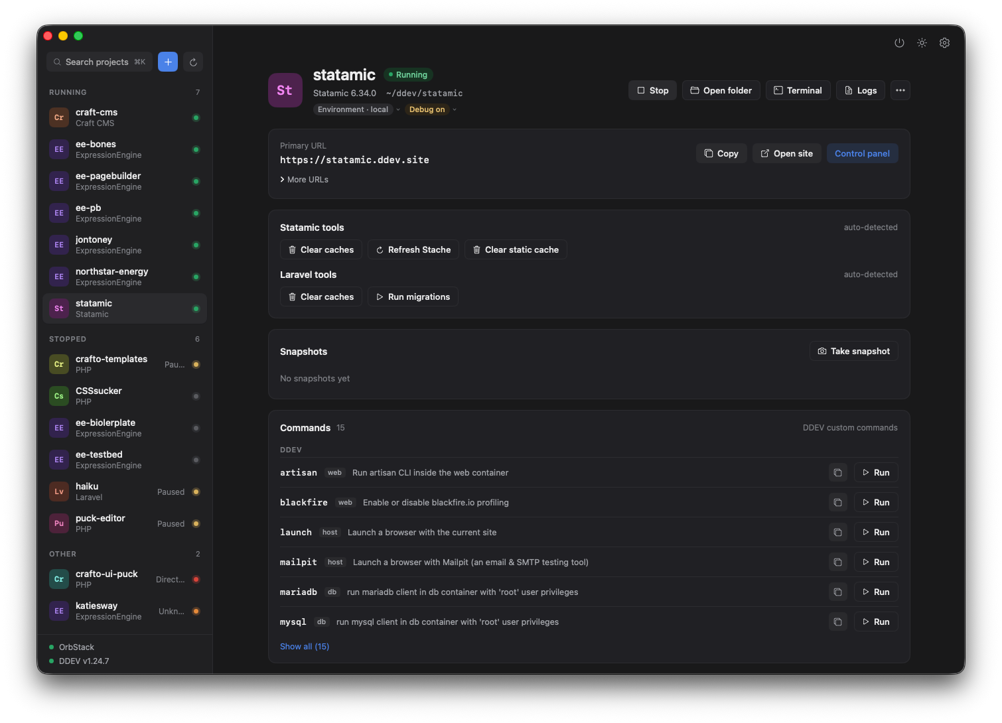Copy the mariadb command
The image size is (1002, 723).
[x=837, y=592]
